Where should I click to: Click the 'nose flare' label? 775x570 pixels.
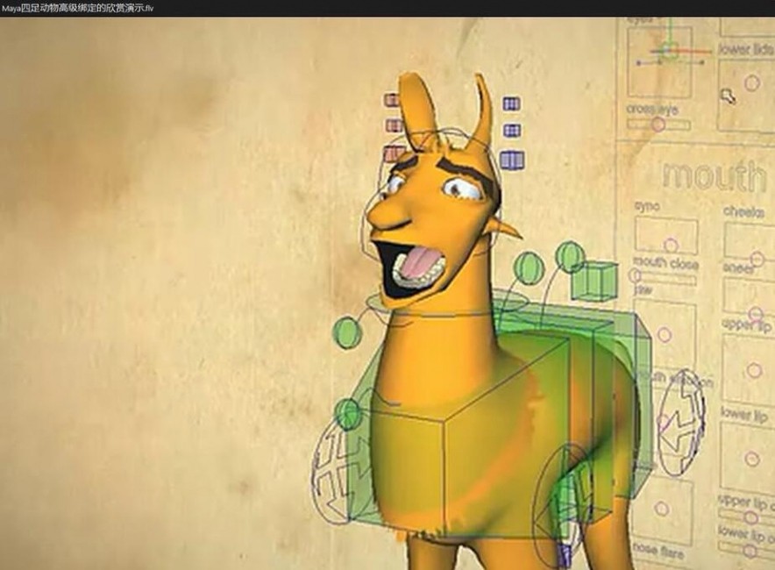pos(659,550)
